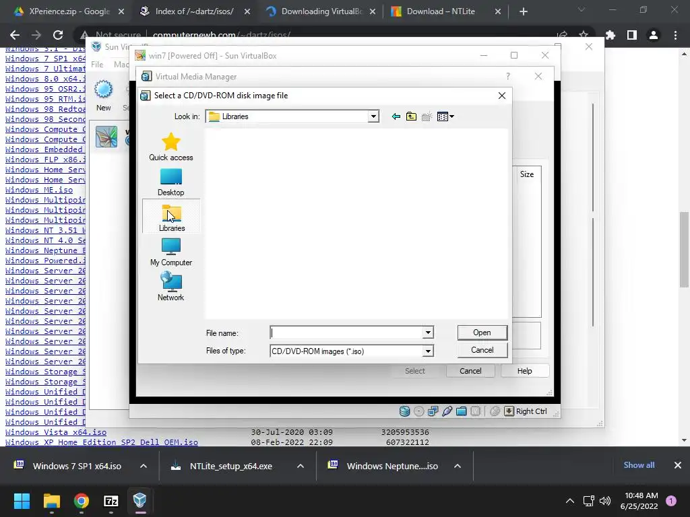Open Network in the places sidebar
The height and width of the screenshot is (517, 690).
tap(170, 287)
